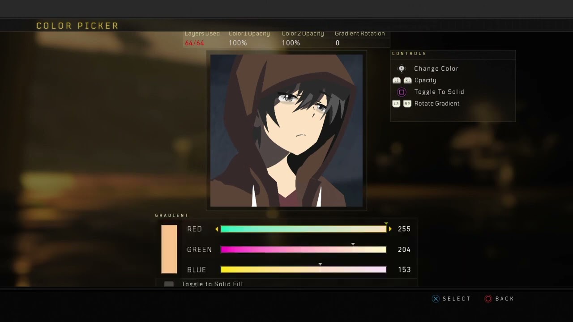Viewport: 573px width, 322px height.
Task: Click the Color 2 Opacity 100% value
Action: coord(291,43)
